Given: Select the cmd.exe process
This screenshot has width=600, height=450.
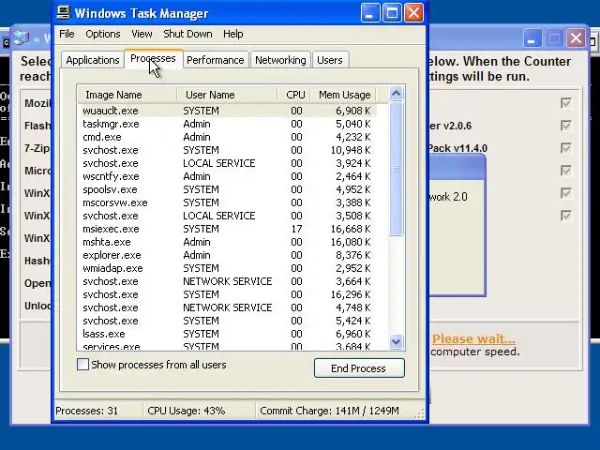Looking at the screenshot, I should 227,137.
